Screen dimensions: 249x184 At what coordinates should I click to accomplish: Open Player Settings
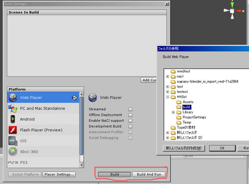(x=59, y=175)
